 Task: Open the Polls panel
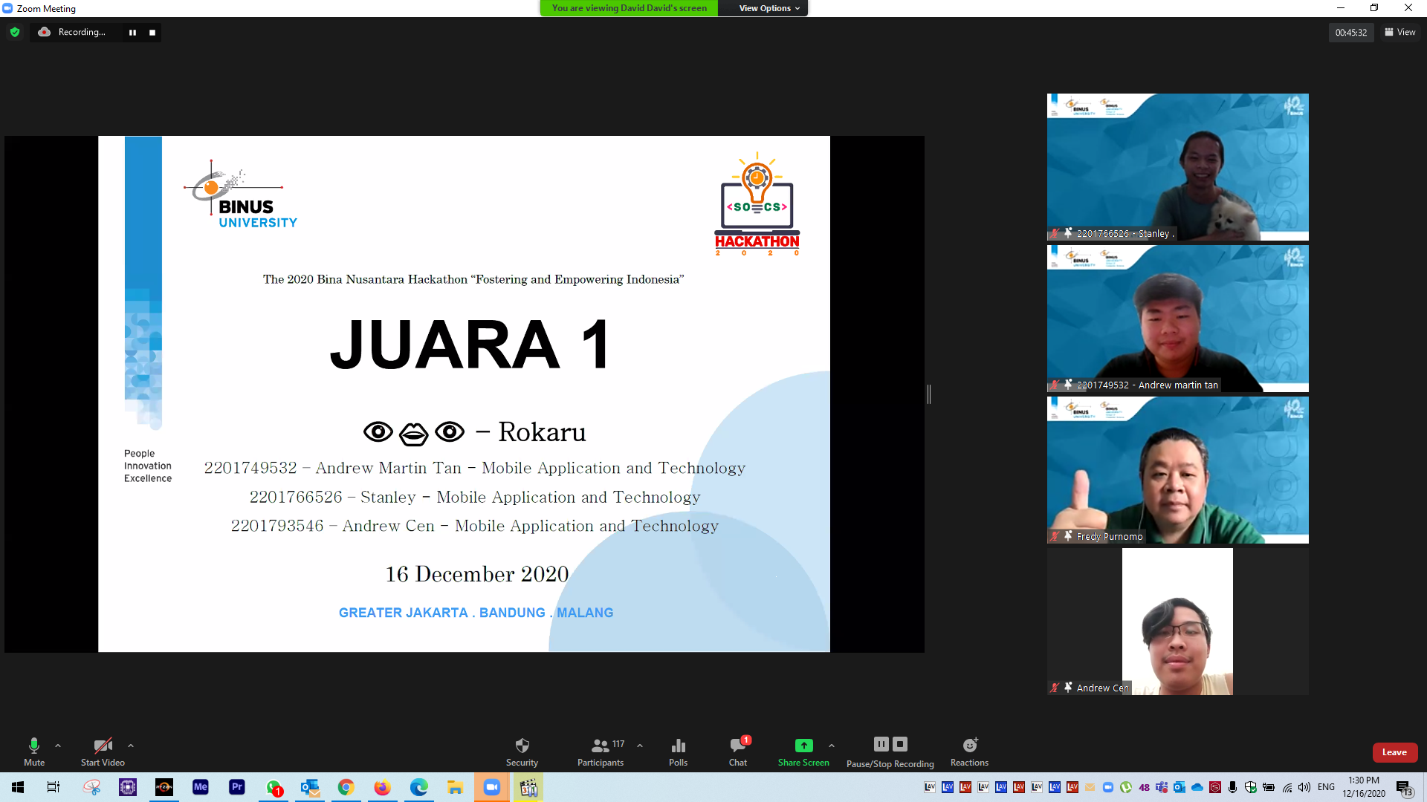click(678, 751)
